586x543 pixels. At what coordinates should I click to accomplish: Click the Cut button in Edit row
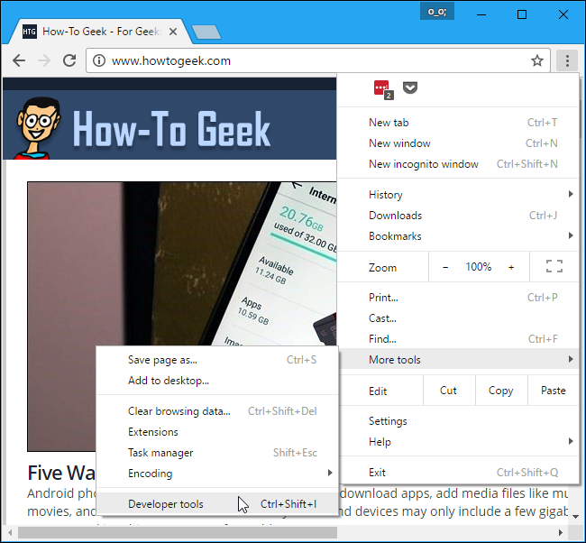449,391
